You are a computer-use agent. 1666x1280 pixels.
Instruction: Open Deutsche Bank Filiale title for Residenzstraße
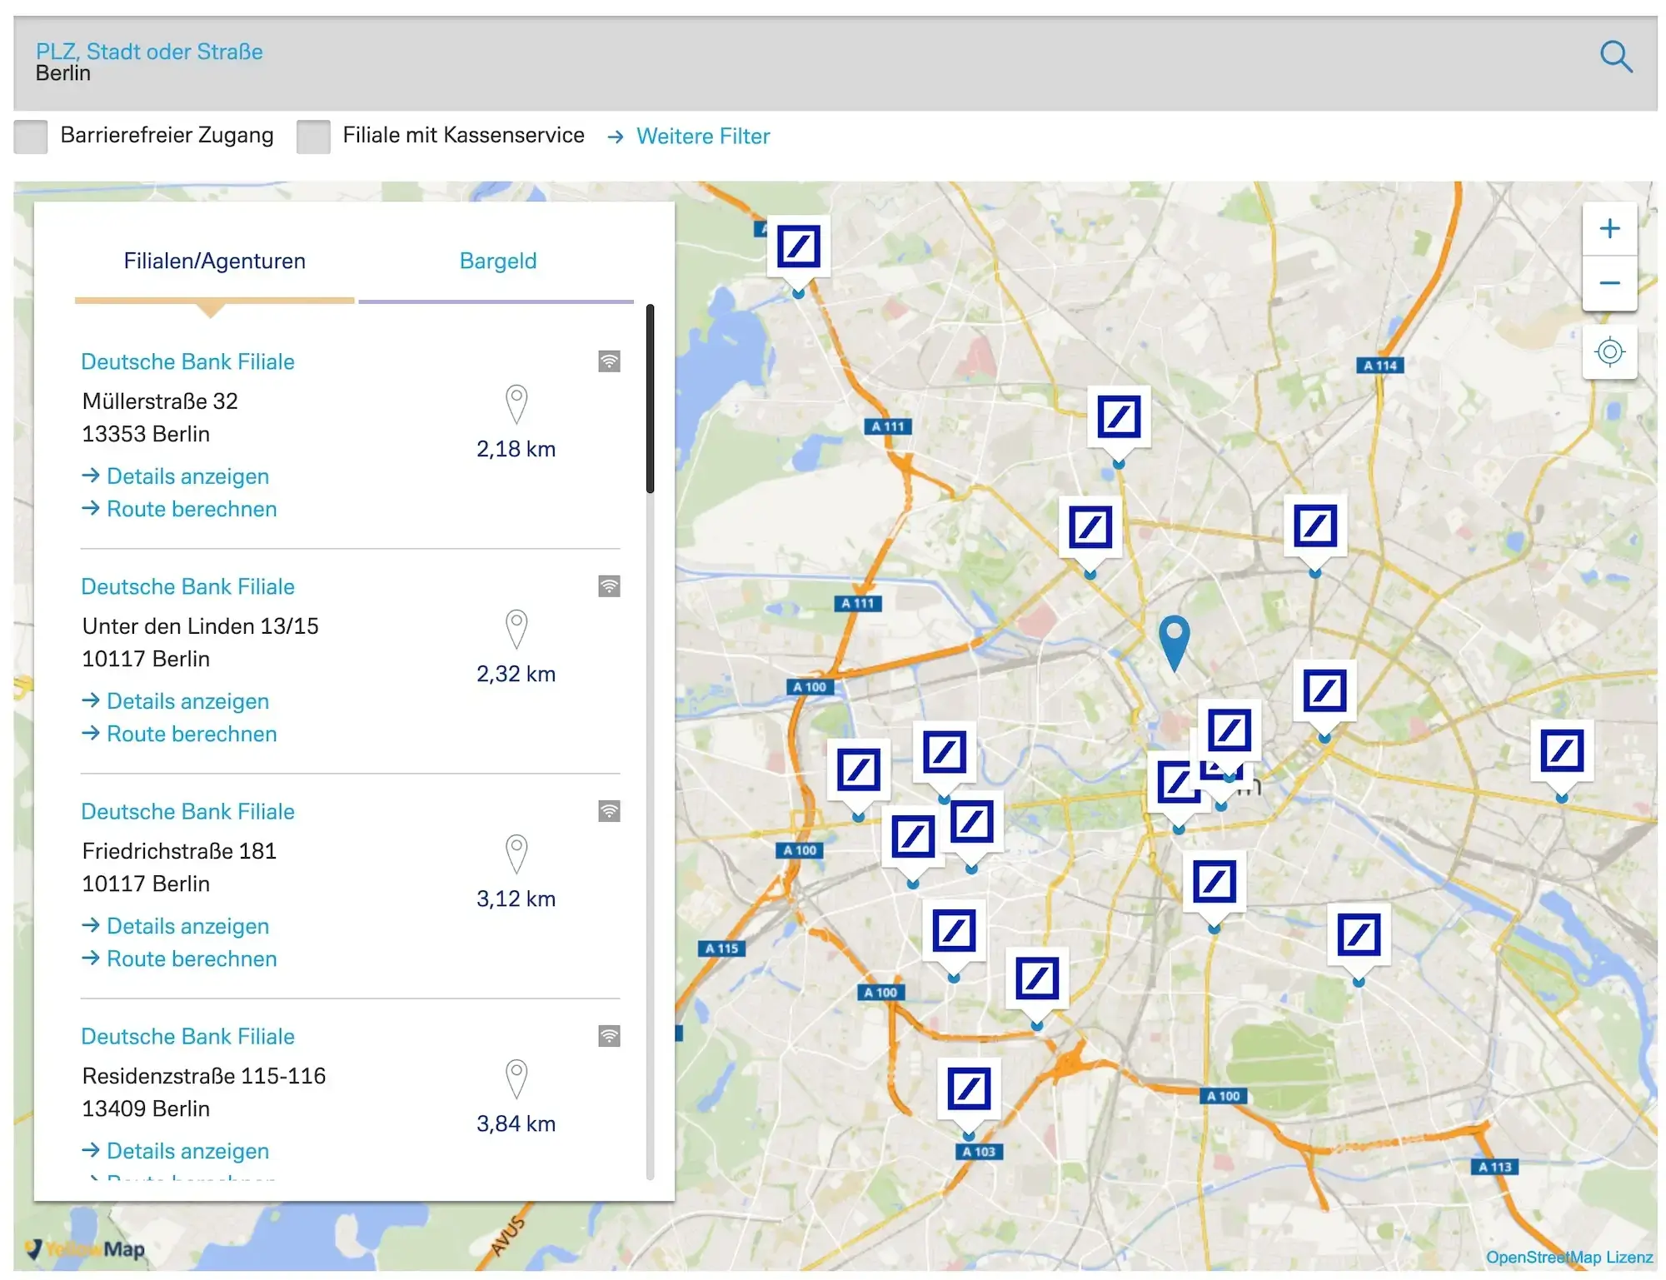[x=187, y=1037]
